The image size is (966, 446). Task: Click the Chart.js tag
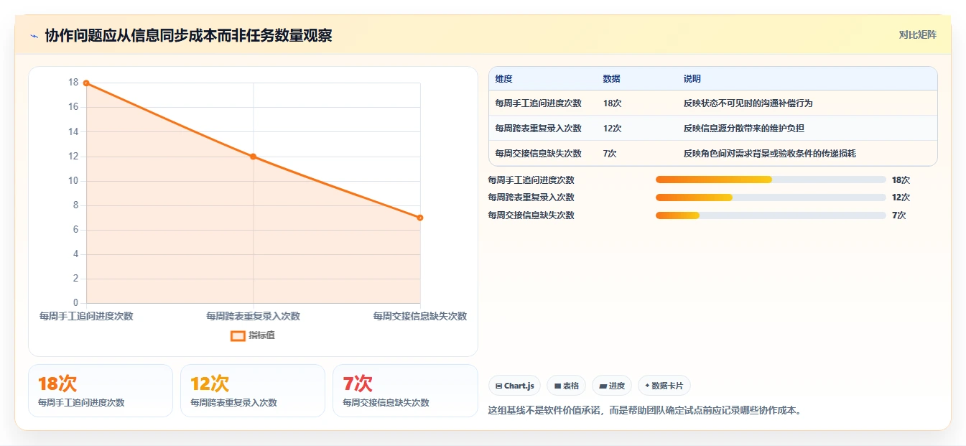514,386
